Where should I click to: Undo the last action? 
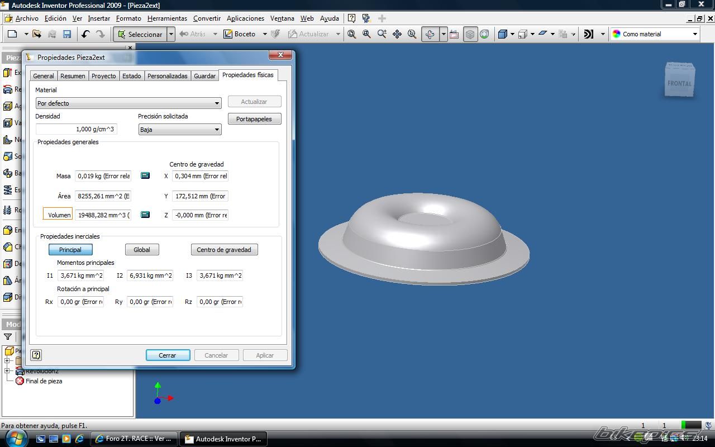click(85, 34)
